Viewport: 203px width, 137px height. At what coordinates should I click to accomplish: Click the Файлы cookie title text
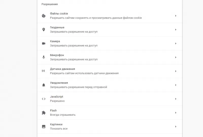click(x=59, y=13)
